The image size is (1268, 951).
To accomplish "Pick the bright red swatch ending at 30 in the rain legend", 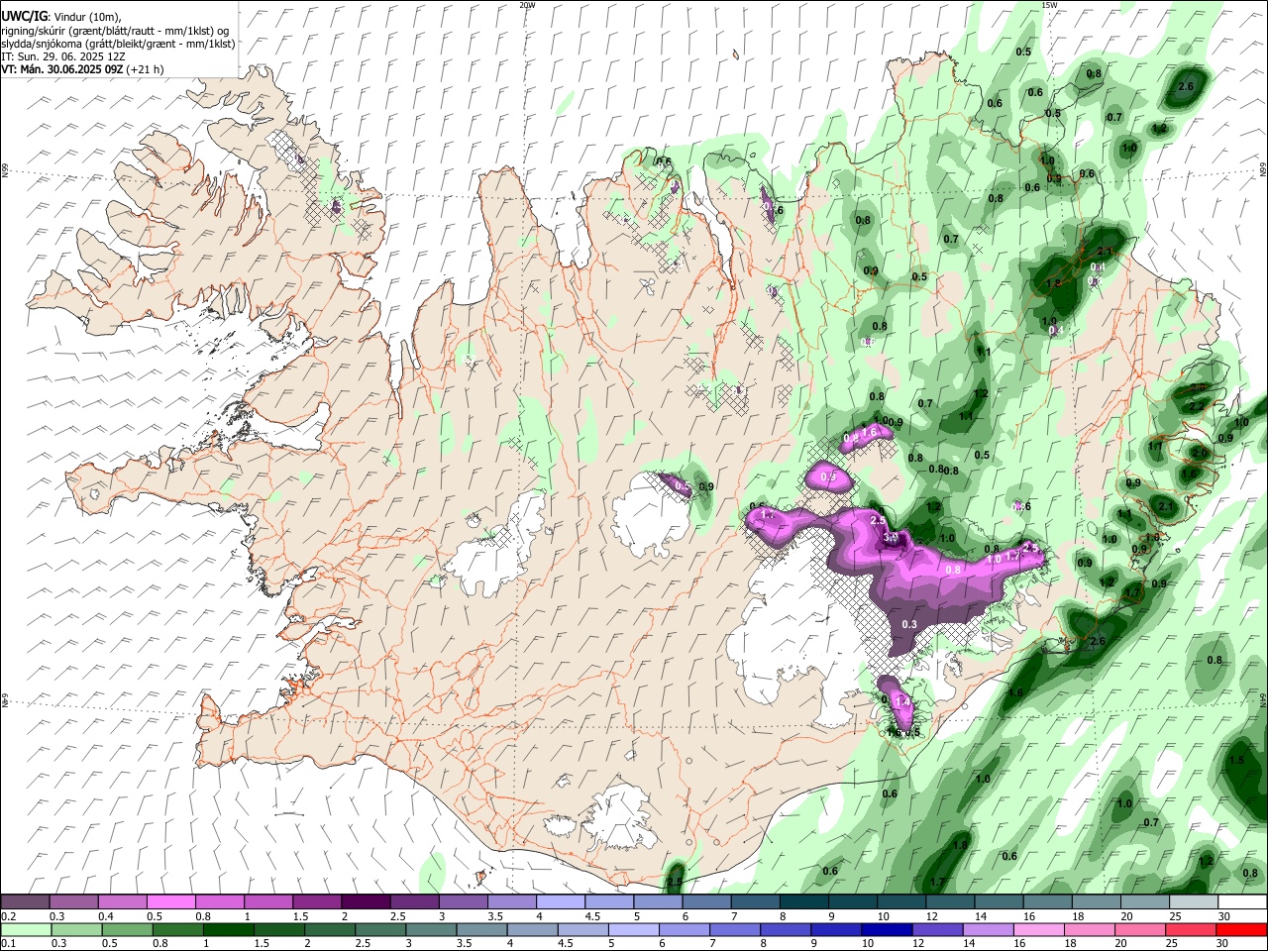I will click(1242, 929).
